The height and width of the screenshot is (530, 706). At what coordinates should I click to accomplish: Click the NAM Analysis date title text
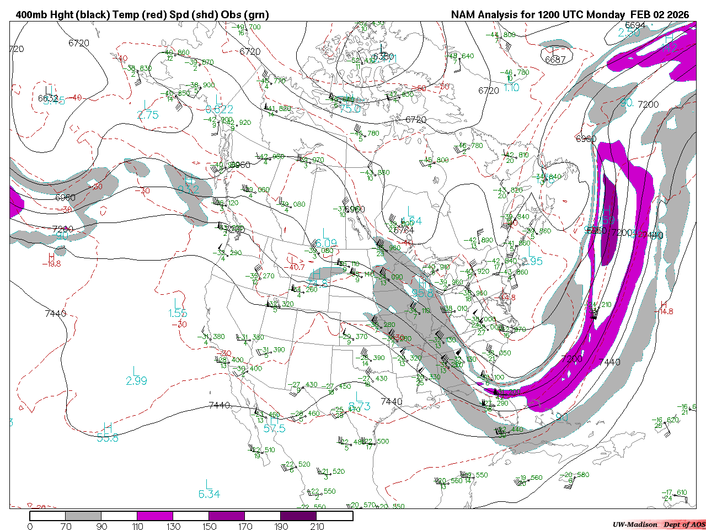point(570,15)
